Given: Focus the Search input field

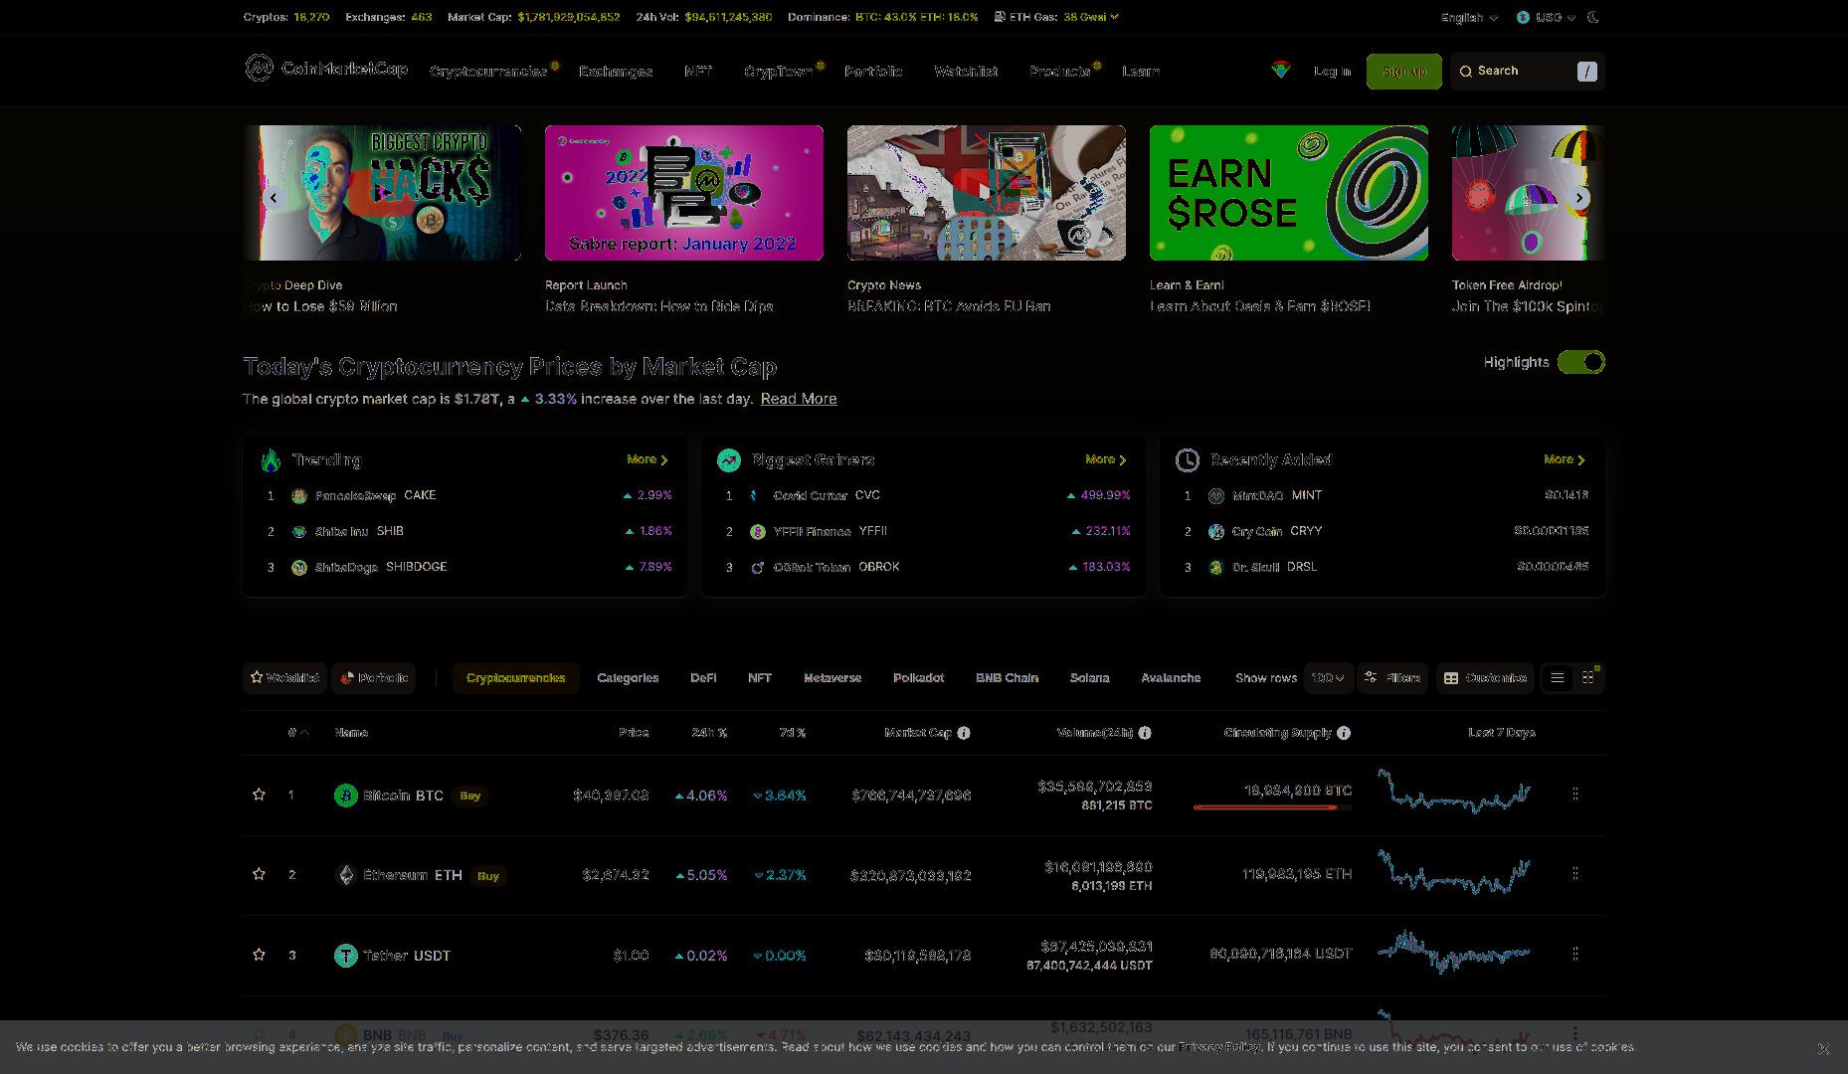Looking at the screenshot, I should (1527, 72).
